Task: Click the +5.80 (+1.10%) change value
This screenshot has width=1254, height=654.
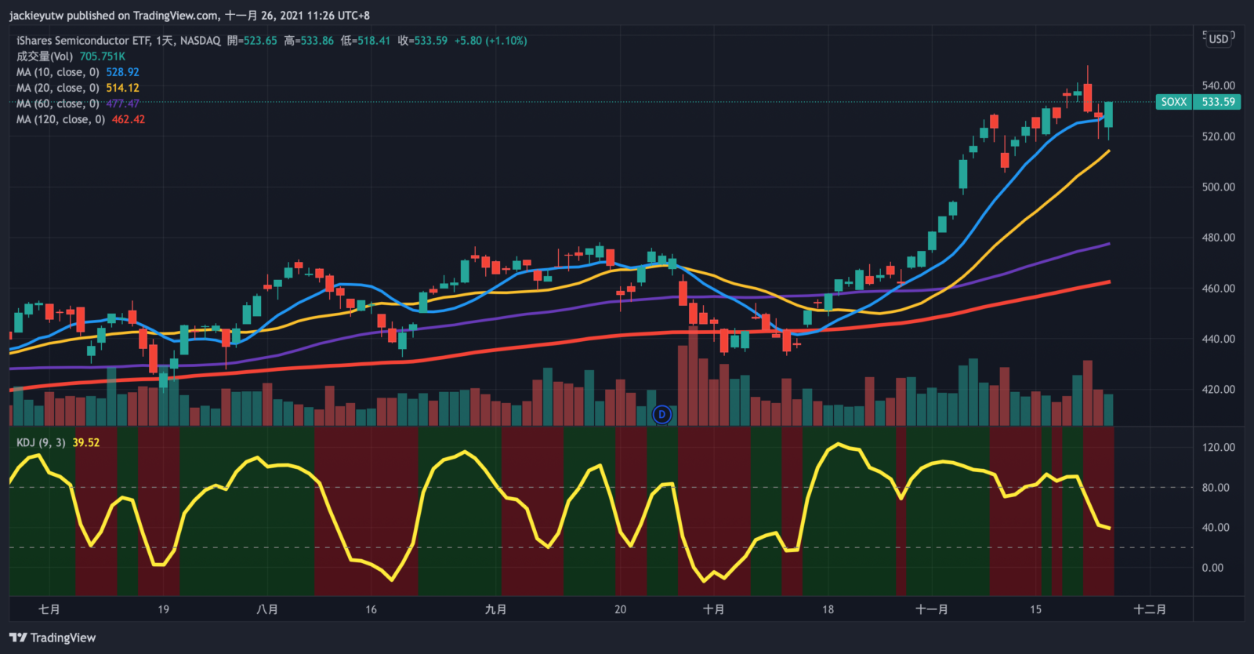Action: 491,41
